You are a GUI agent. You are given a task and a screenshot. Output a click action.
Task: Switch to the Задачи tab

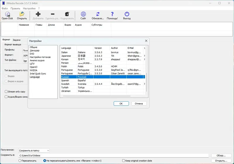(x=17, y=40)
